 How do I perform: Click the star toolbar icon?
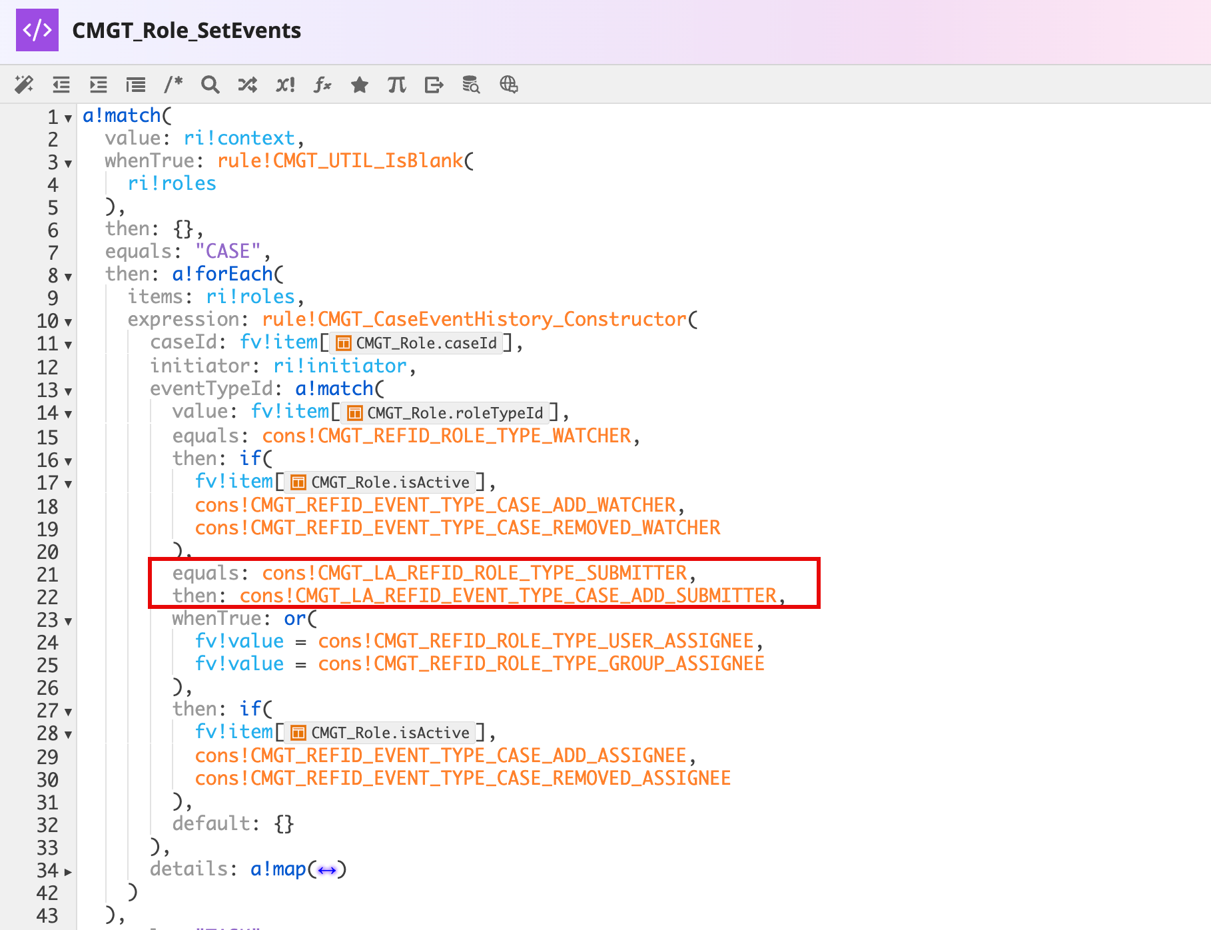(360, 85)
